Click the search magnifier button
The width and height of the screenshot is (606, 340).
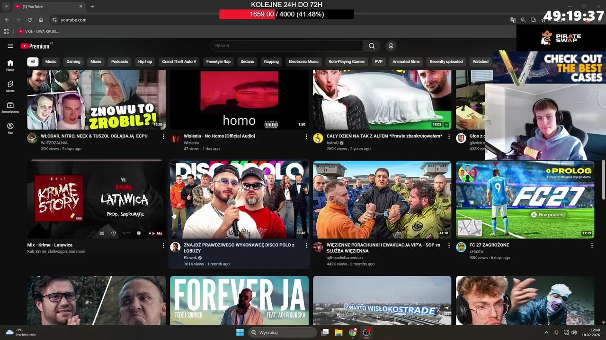pyautogui.click(x=372, y=46)
